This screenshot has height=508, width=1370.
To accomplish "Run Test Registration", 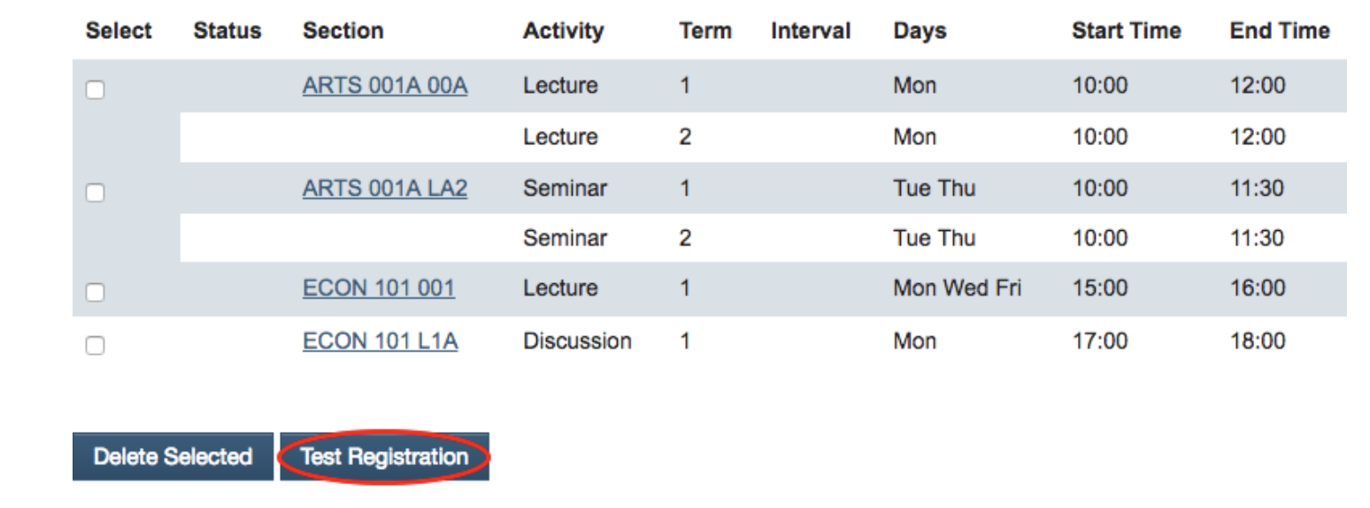I will pyautogui.click(x=384, y=457).
